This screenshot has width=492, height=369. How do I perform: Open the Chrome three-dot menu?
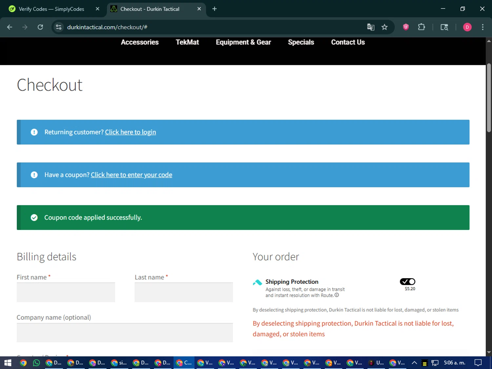482,27
